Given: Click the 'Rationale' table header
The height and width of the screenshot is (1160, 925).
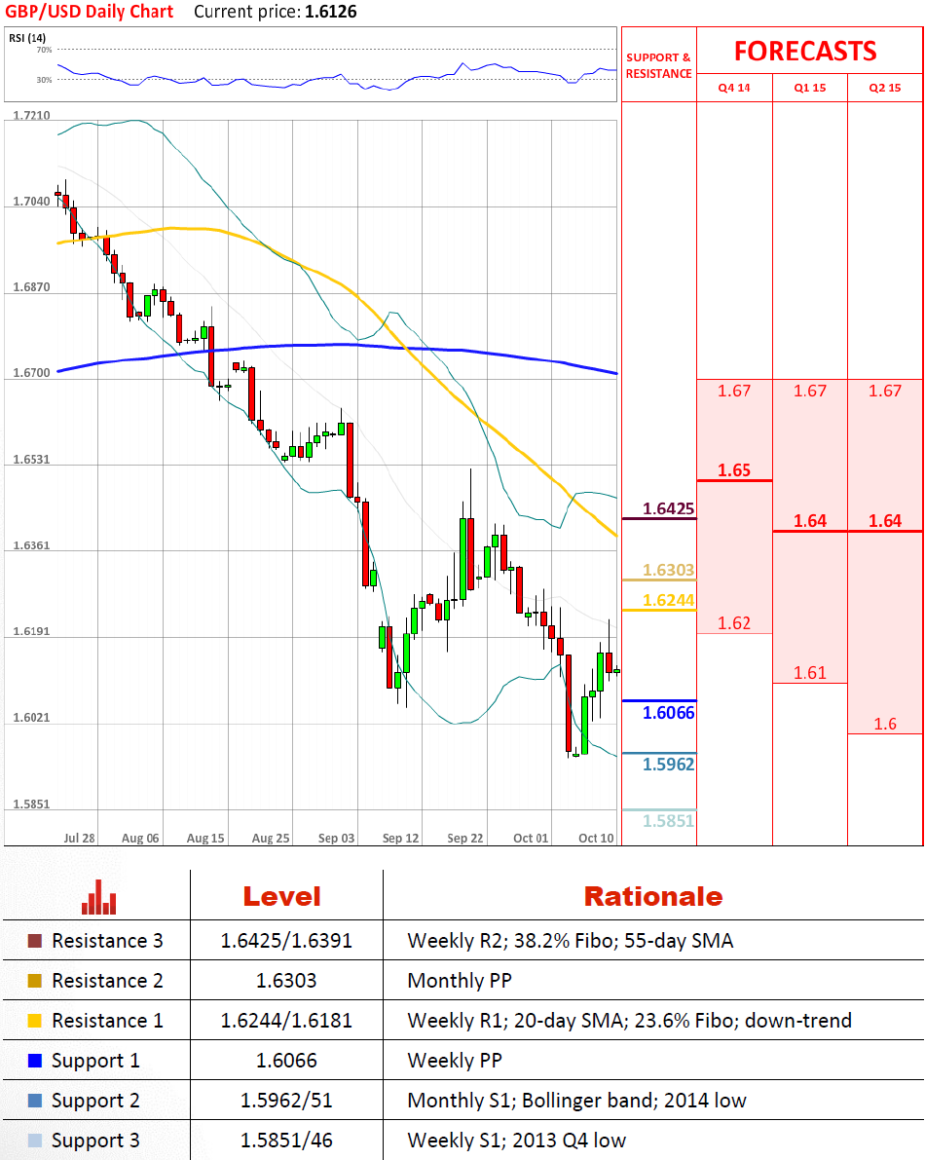Looking at the screenshot, I should pos(653,897).
